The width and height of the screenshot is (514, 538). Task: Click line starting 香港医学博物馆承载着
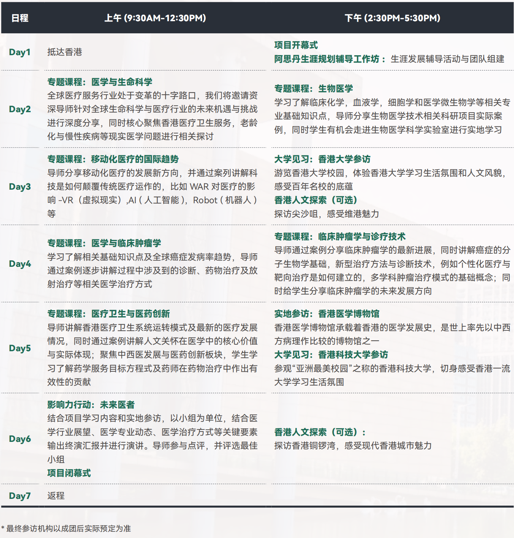[392, 327]
